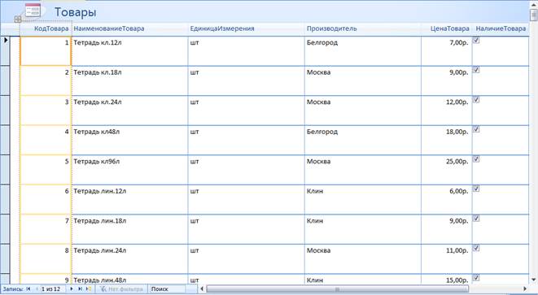Select the record selector for Тетрадь кл48л
This screenshot has width=538, height=295.
pos(5,140)
